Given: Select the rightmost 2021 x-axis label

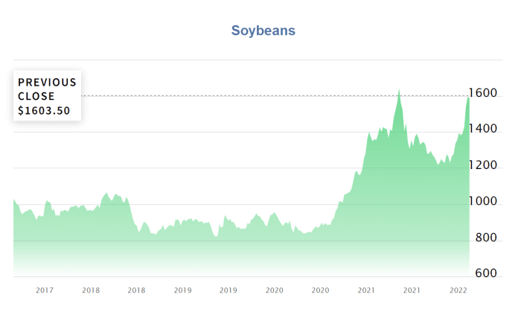Looking at the screenshot, I should click(x=412, y=290).
